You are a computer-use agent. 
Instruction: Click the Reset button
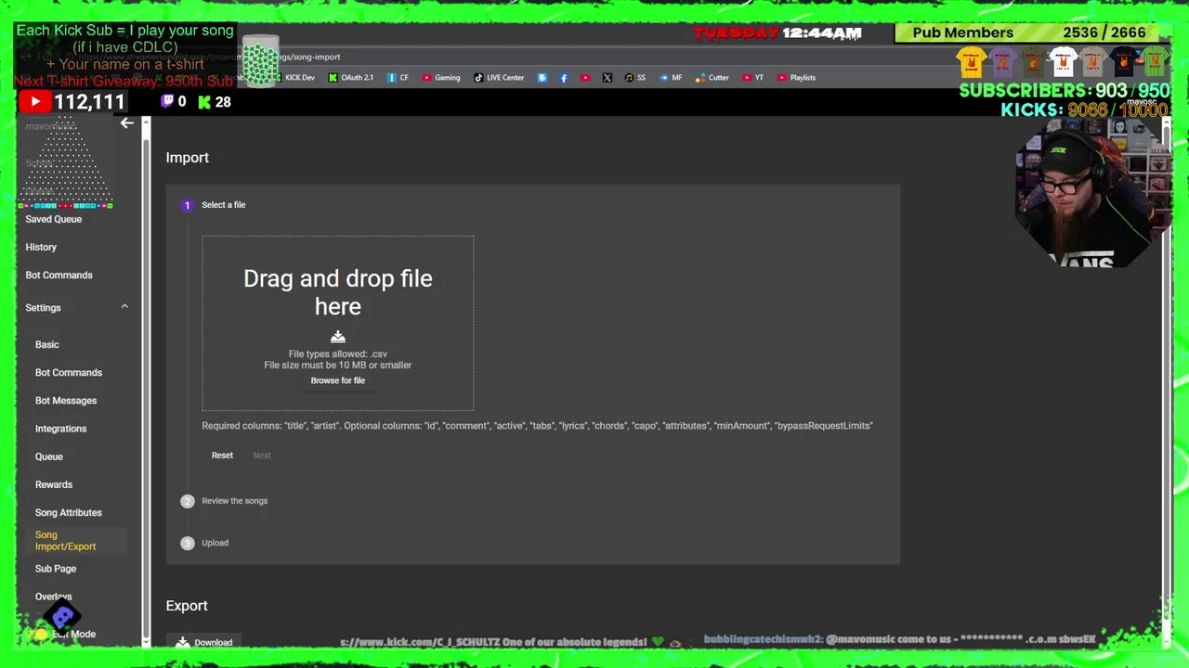click(222, 456)
